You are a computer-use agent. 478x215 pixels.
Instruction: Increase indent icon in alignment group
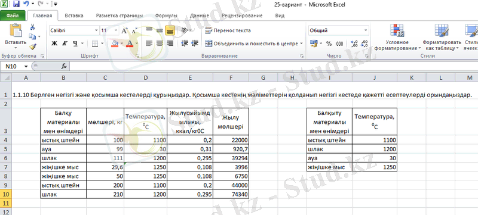coord(195,43)
